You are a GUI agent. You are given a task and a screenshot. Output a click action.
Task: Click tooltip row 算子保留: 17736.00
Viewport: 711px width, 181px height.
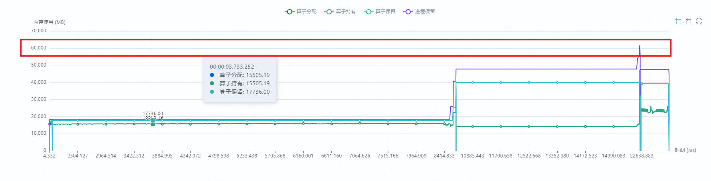click(x=240, y=92)
